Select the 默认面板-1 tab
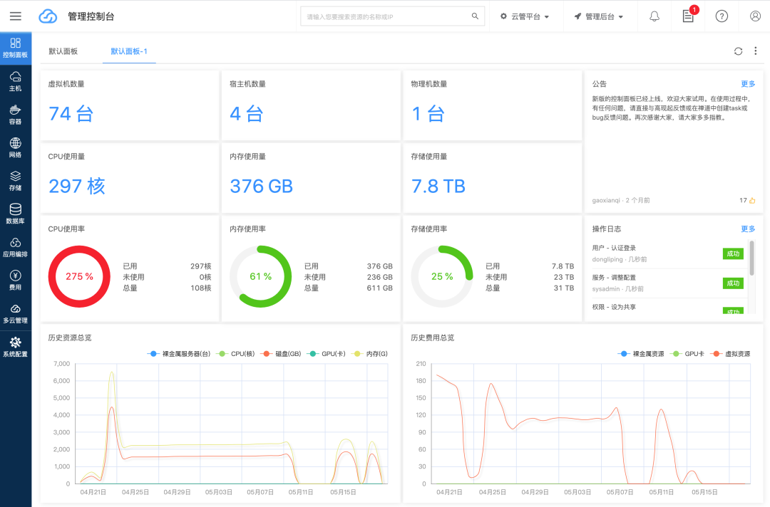770x507 pixels. coord(129,52)
